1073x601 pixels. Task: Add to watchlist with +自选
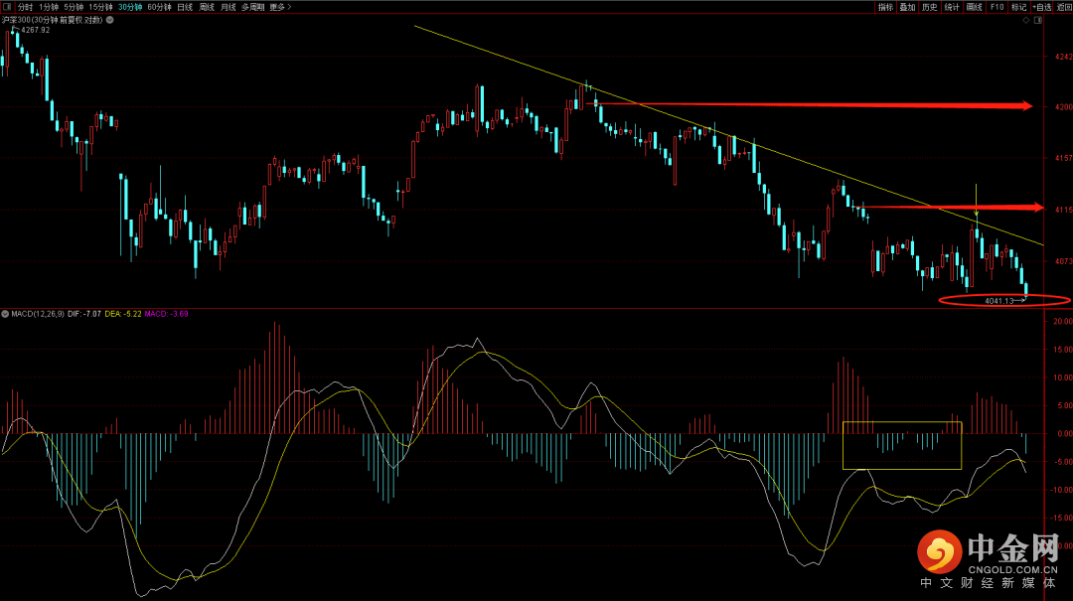pos(1042,7)
